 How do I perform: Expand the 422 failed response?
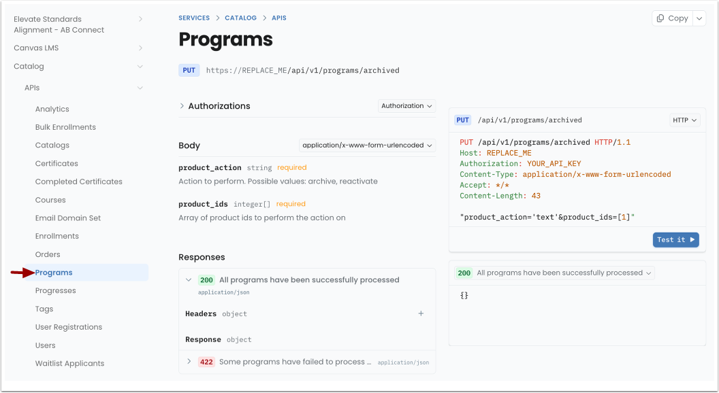(x=189, y=362)
